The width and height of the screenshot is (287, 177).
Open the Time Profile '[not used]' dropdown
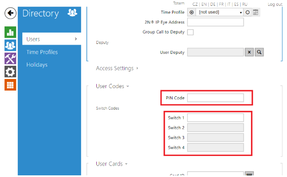[219, 12]
